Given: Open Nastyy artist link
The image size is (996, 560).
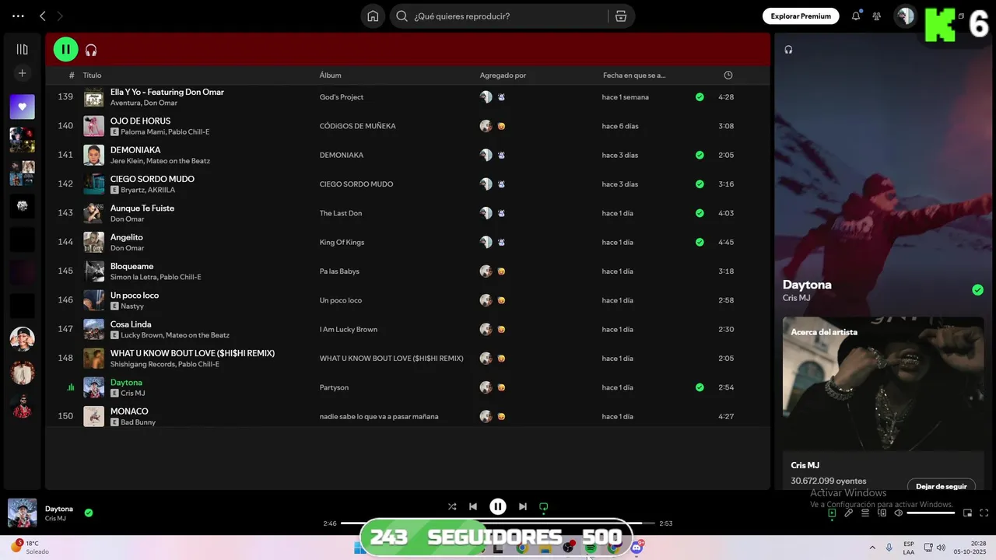Looking at the screenshot, I should click(x=132, y=306).
